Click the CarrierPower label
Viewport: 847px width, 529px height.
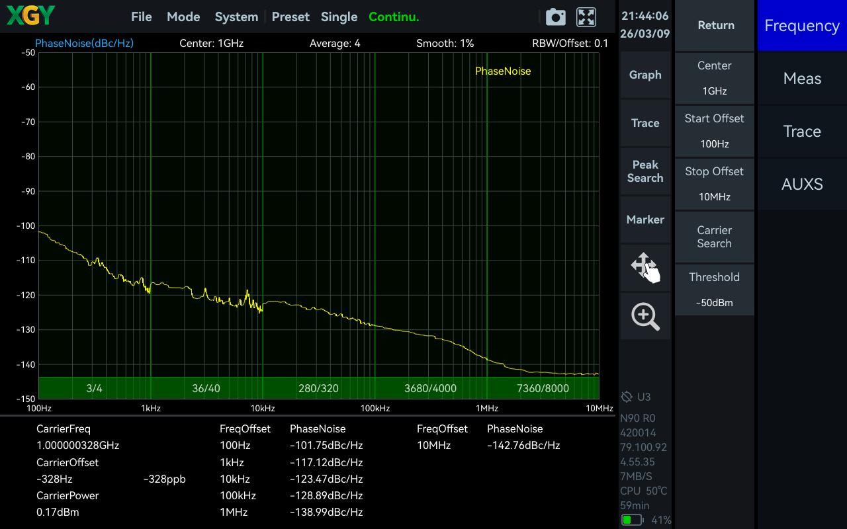tap(67, 495)
